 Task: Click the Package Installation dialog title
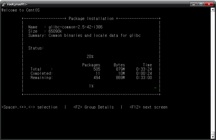[91, 19]
